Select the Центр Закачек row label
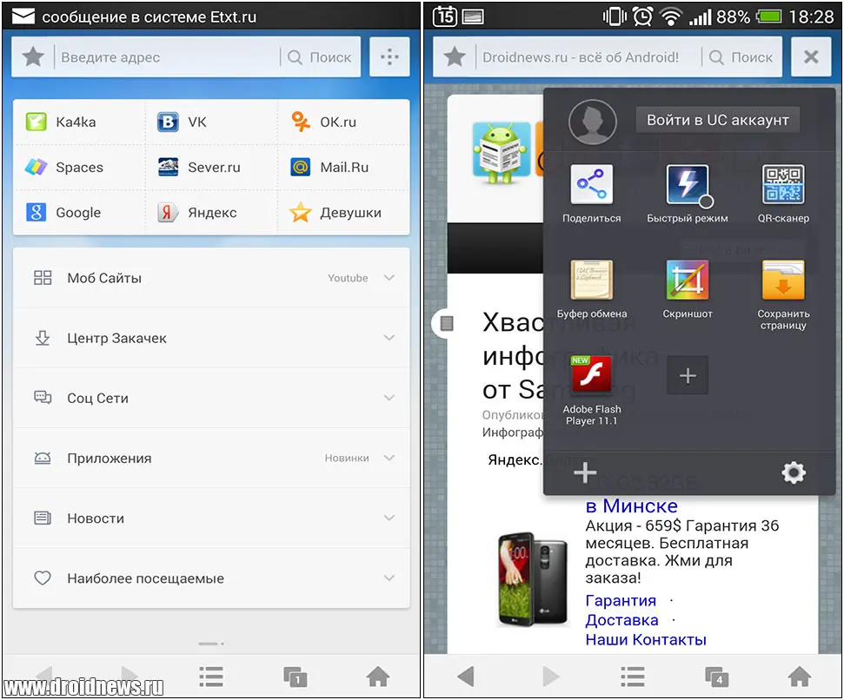This screenshot has height=700, width=844. coord(116,338)
